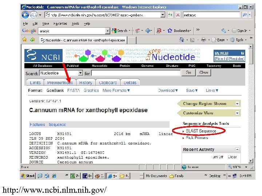Screen dimensions: 262x196
Task: Open the address bar URL dropdown
Action: 163,15
